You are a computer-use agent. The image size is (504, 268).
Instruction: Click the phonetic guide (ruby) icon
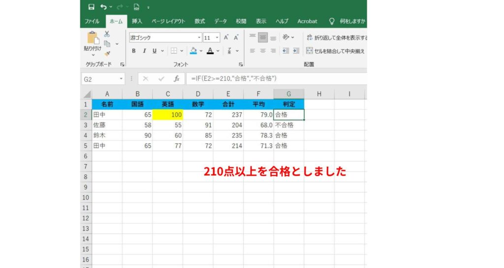click(229, 51)
